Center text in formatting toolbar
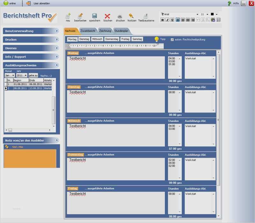The image size is (255, 223). (183, 20)
